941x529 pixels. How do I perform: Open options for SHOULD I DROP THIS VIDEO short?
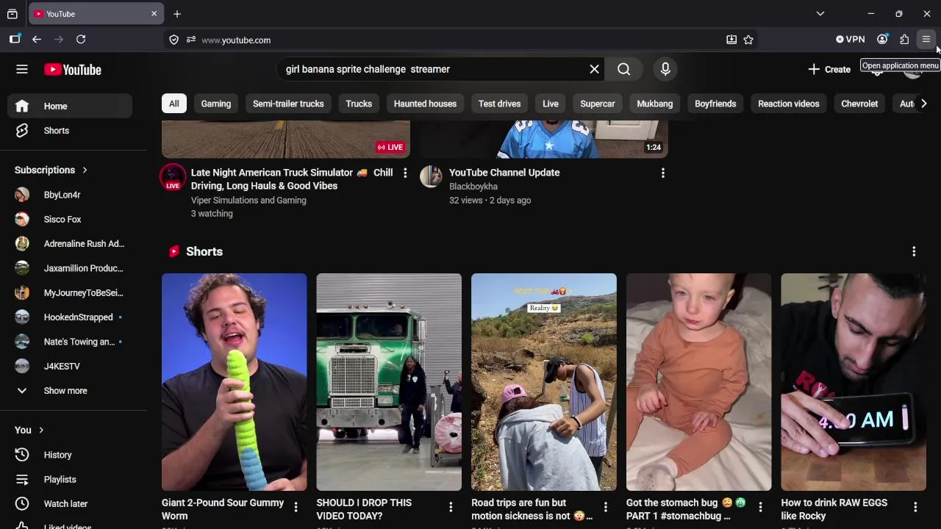(451, 507)
